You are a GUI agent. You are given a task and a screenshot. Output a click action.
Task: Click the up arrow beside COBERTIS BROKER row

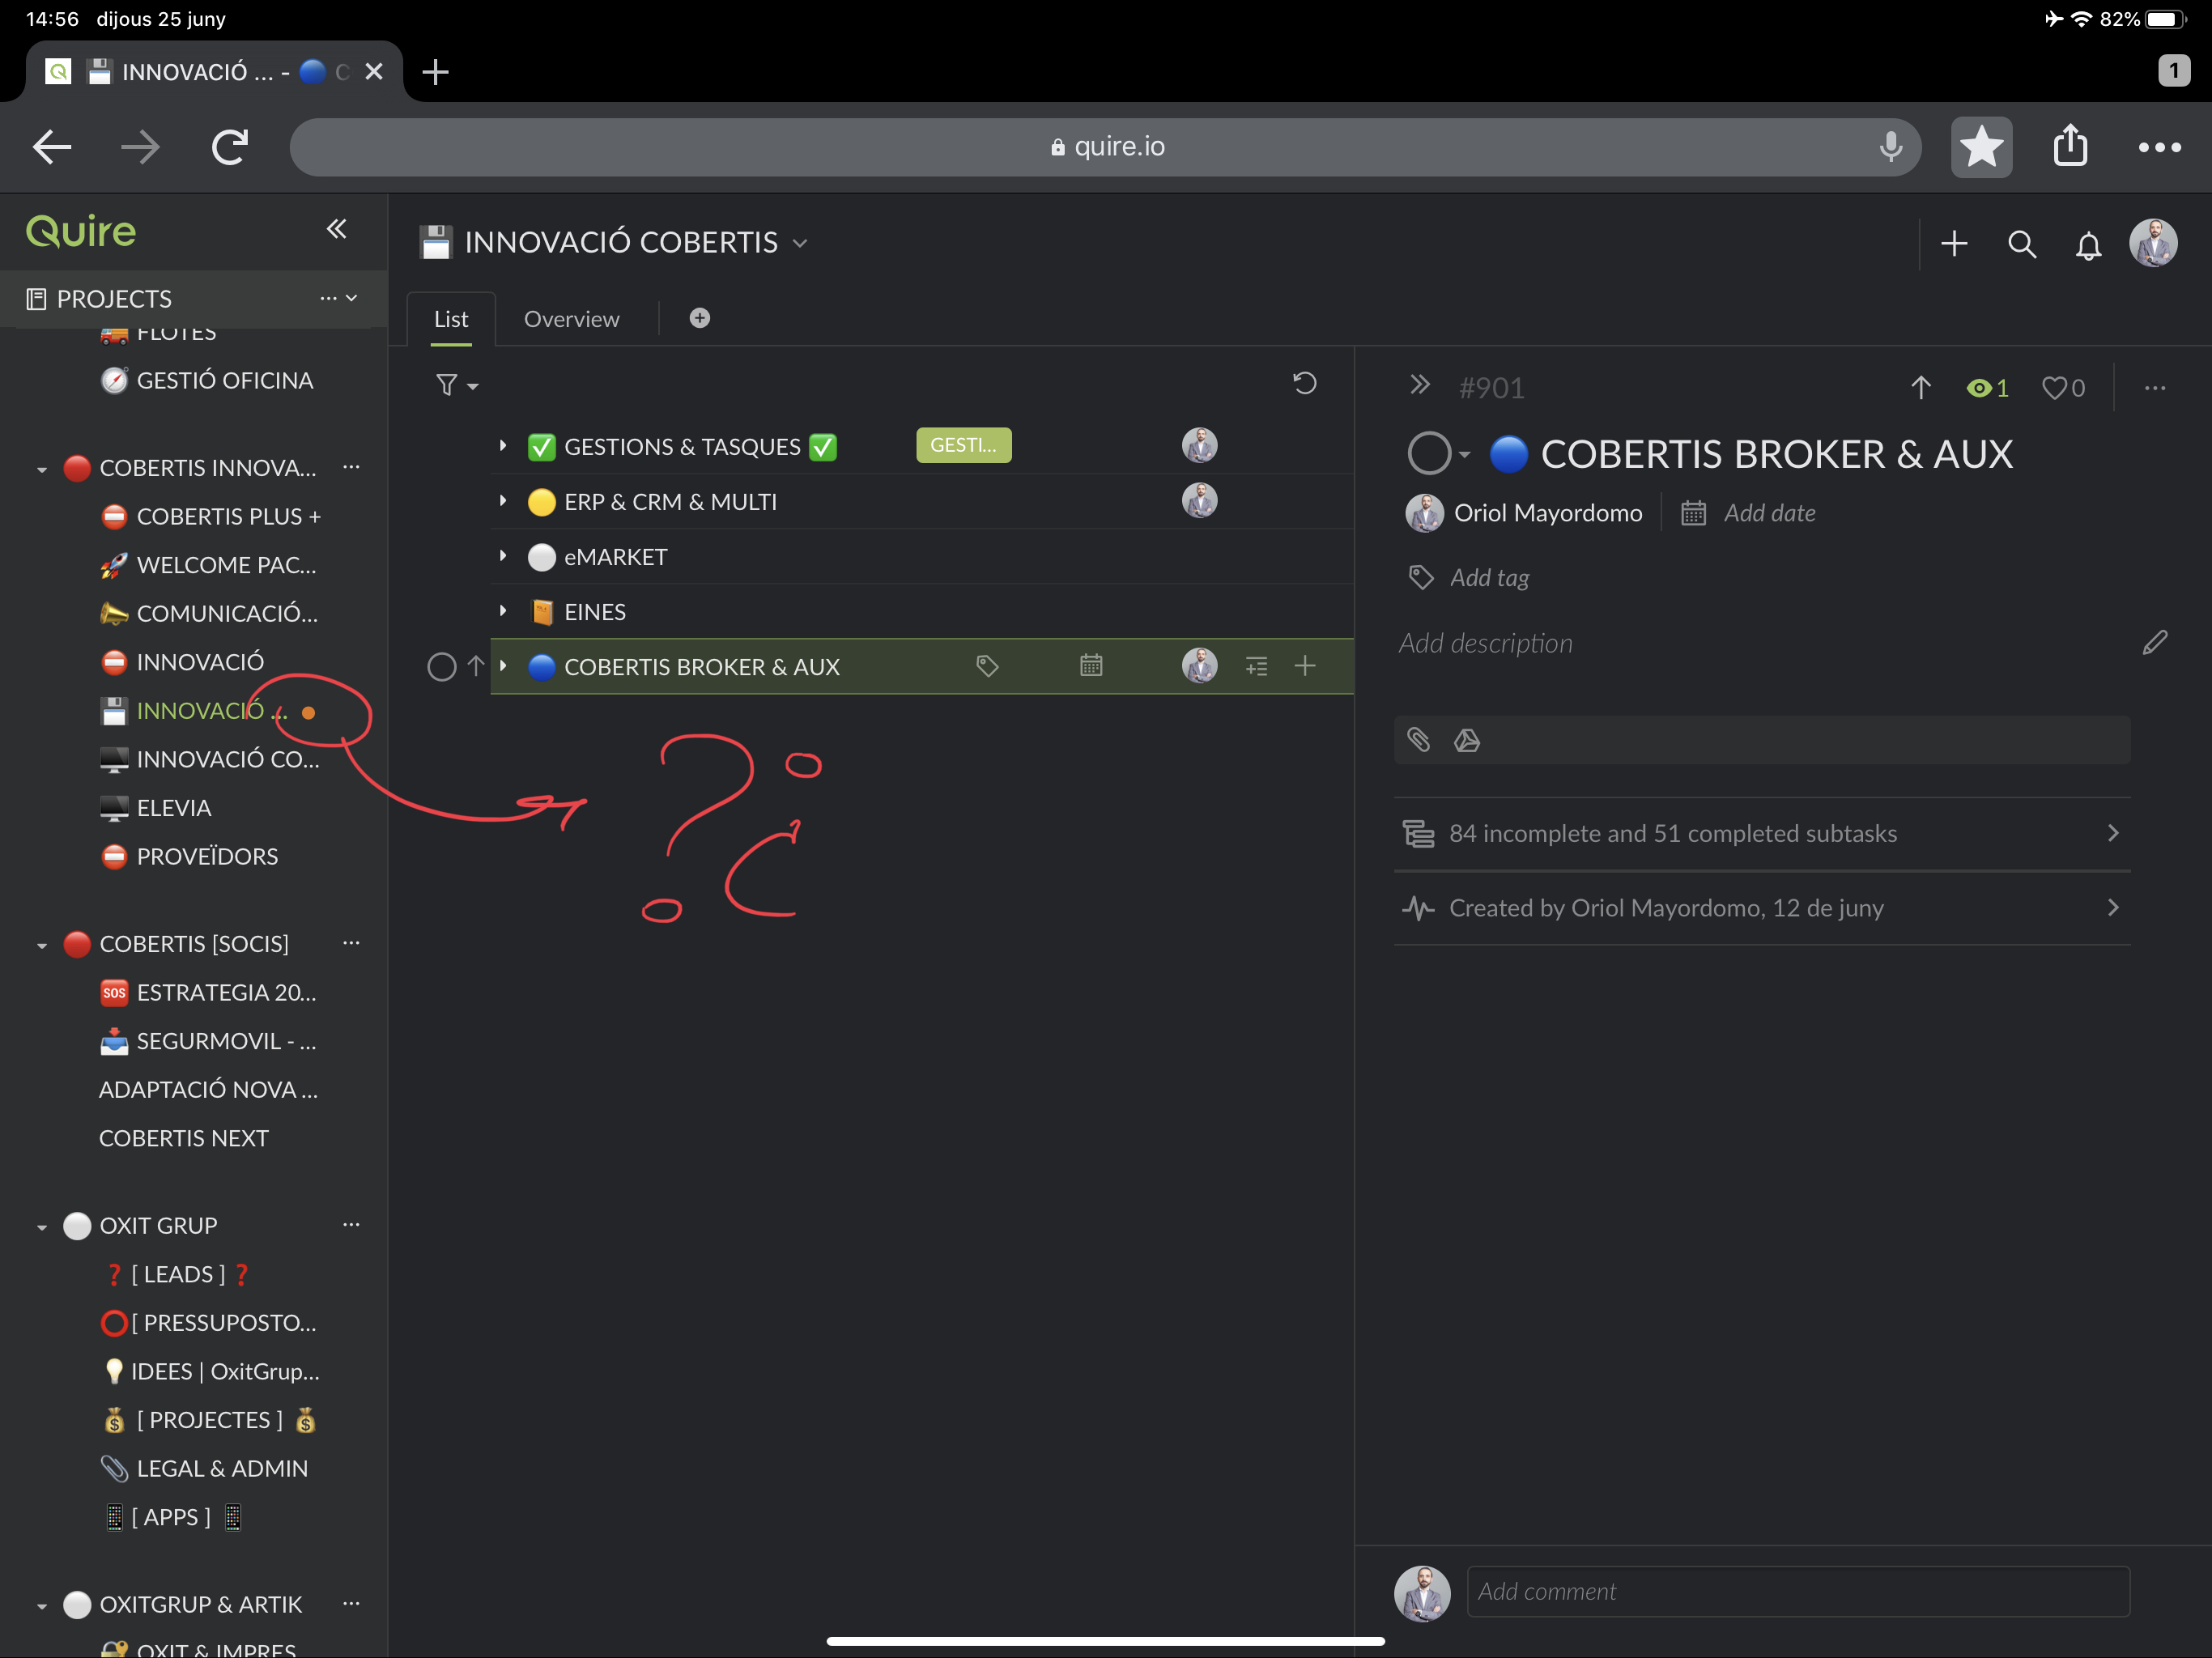point(476,666)
